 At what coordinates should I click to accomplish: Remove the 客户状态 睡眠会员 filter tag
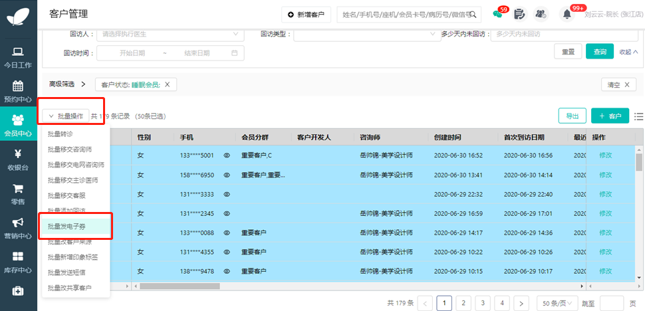click(167, 84)
